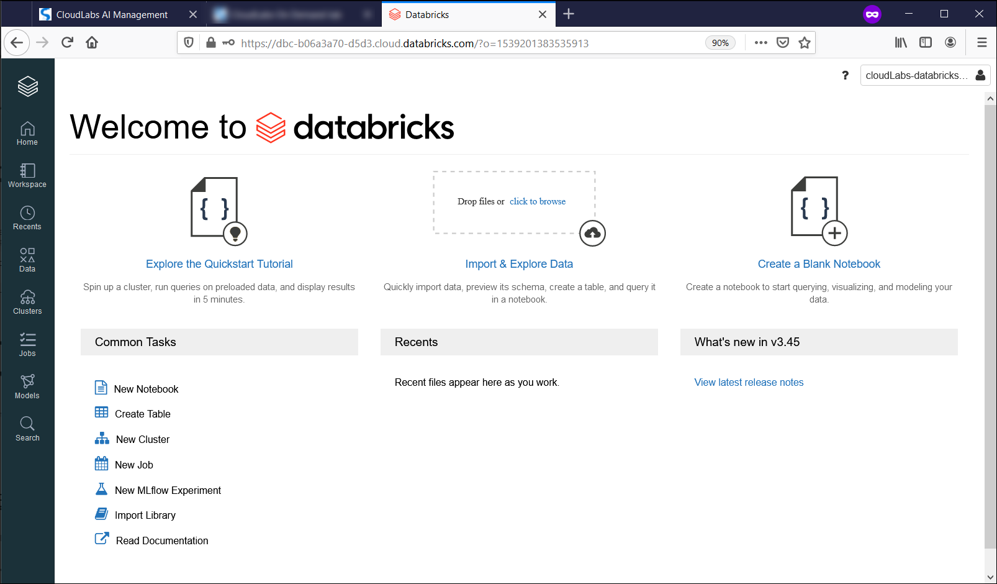Open Explore the Quickstart Tutorial link

pyautogui.click(x=219, y=264)
